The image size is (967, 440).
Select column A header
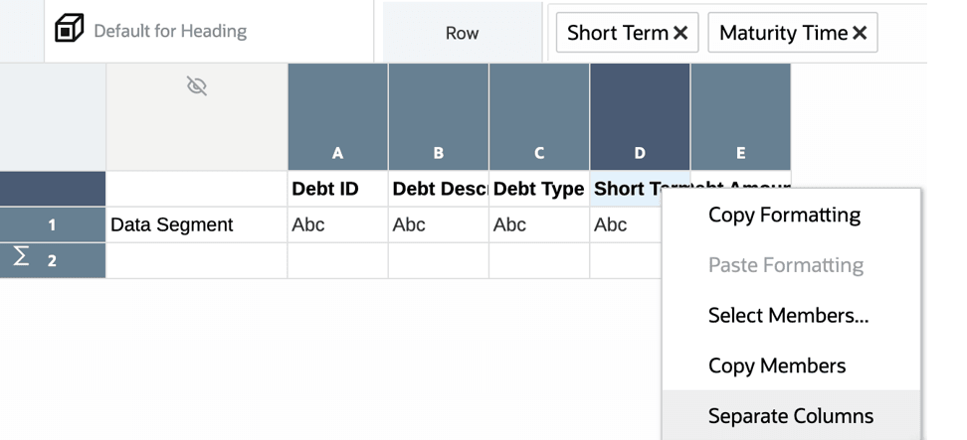coord(337,117)
